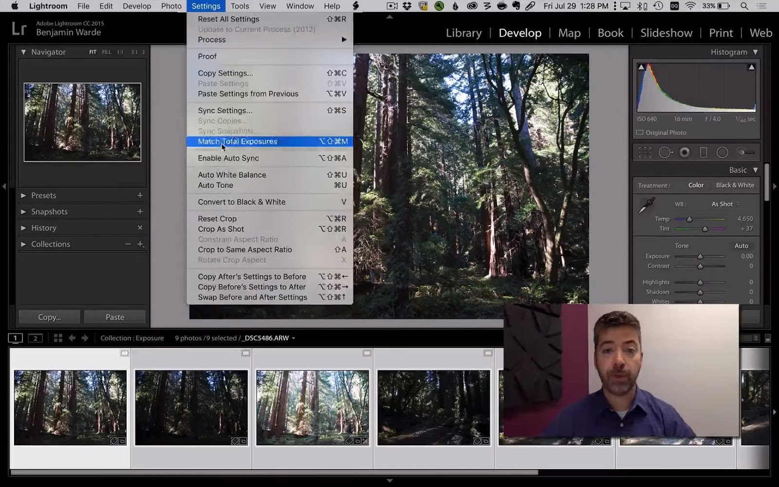This screenshot has width=779, height=487.
Task: Click the Paste button
Action: (x=115, y=317)
